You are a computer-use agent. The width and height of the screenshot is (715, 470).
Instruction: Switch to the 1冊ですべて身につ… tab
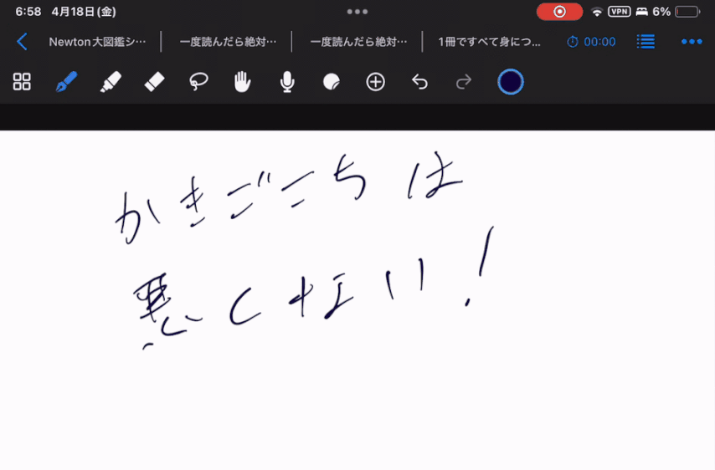(x=489, y=42)
